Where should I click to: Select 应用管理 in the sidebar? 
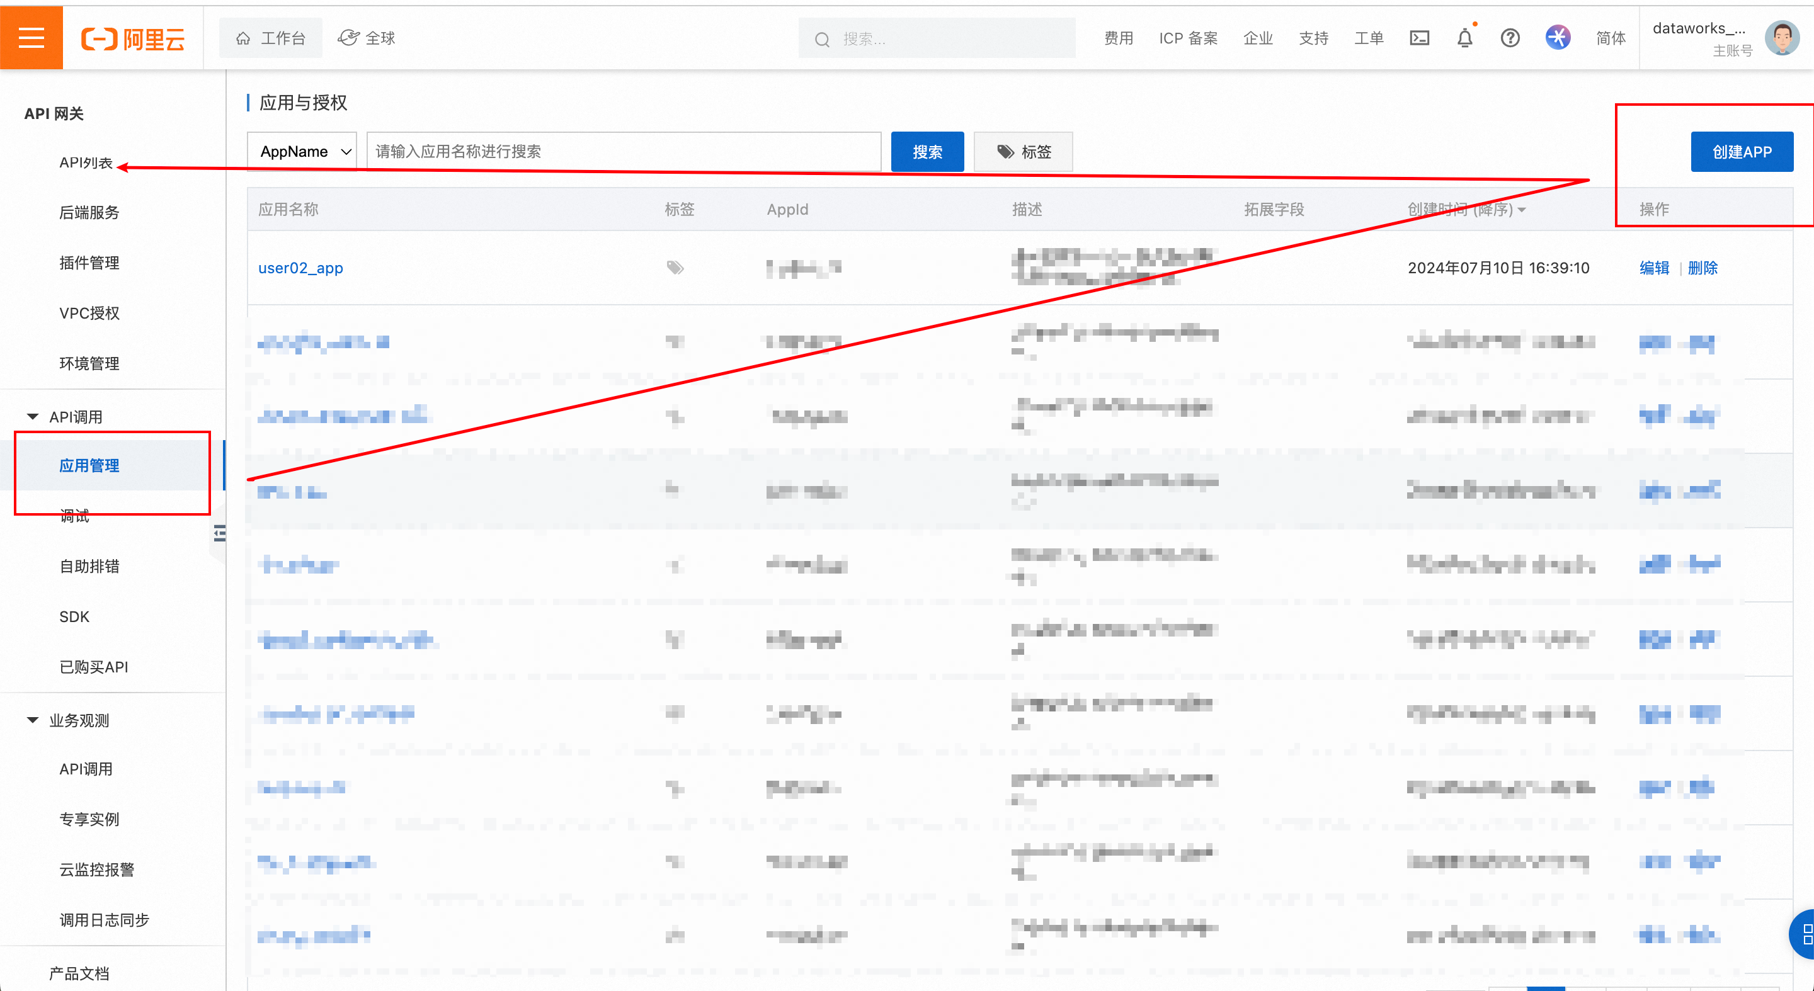pyautogui.click(x=89, y=465)
